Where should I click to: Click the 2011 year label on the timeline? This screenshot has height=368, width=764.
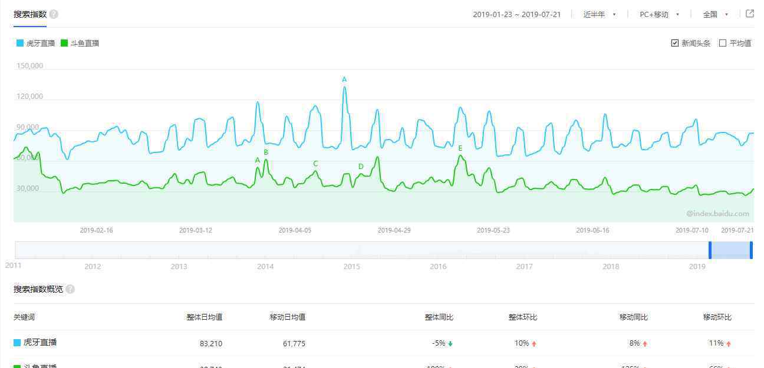(14, 266)
